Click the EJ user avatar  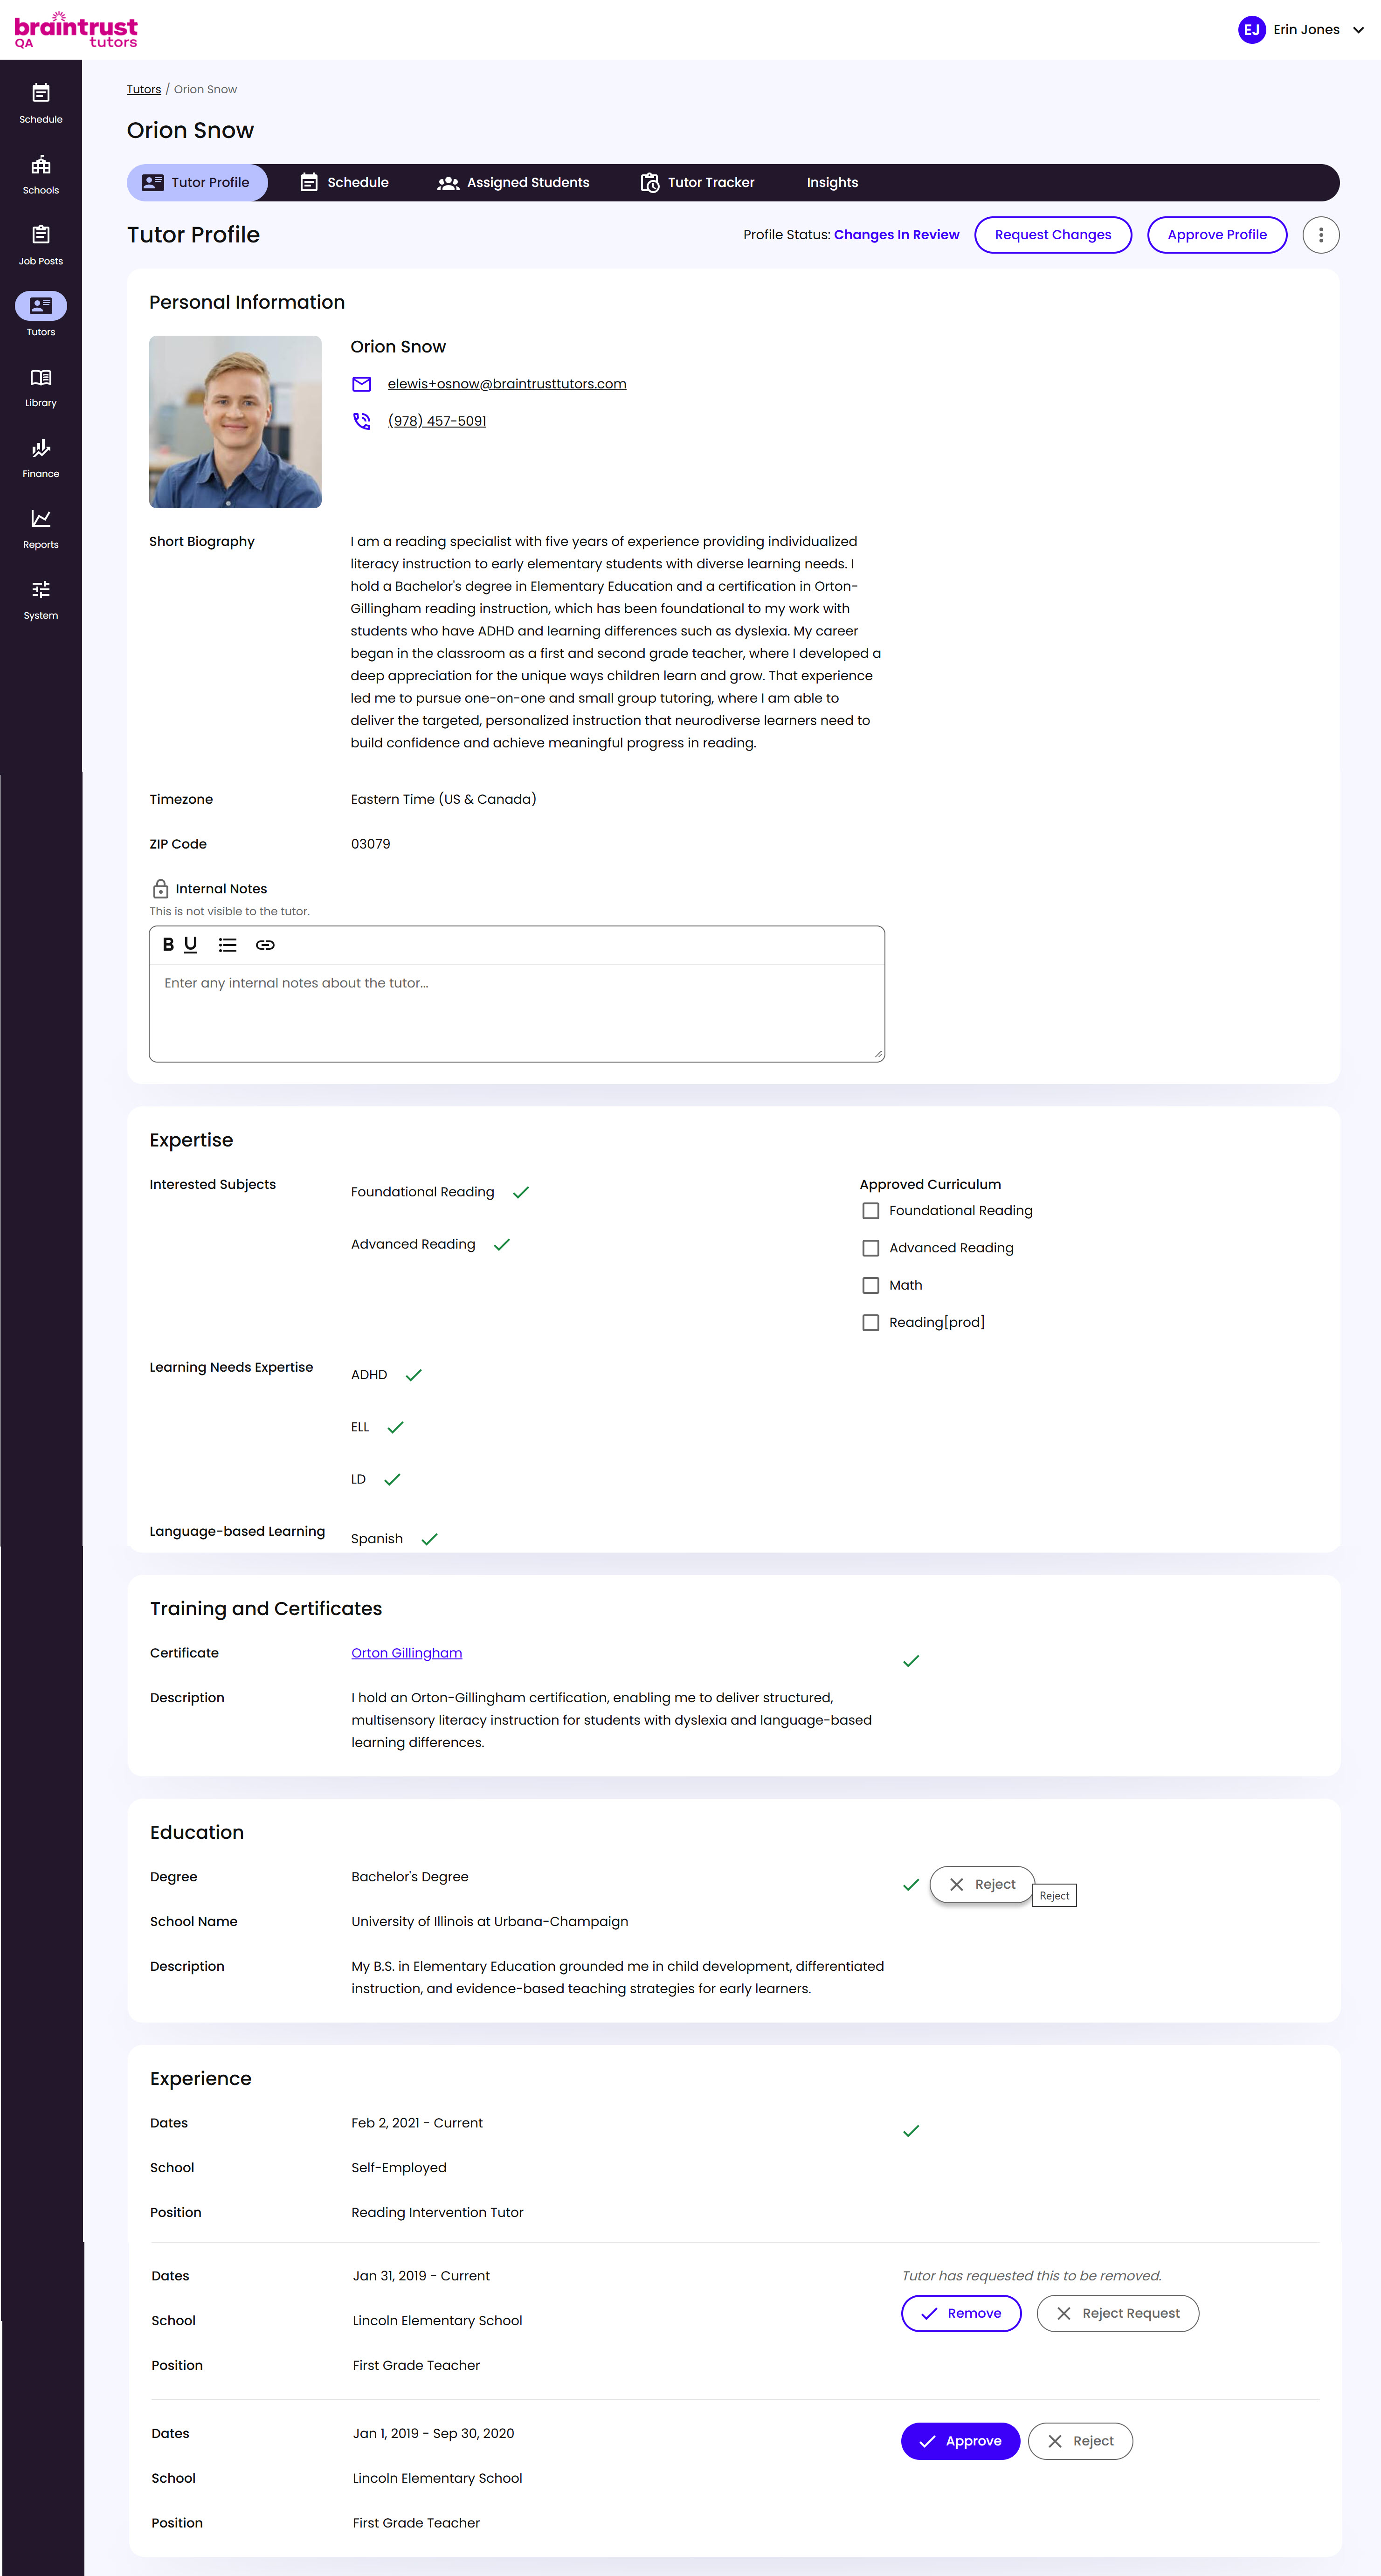click(x=1251, y=30)
